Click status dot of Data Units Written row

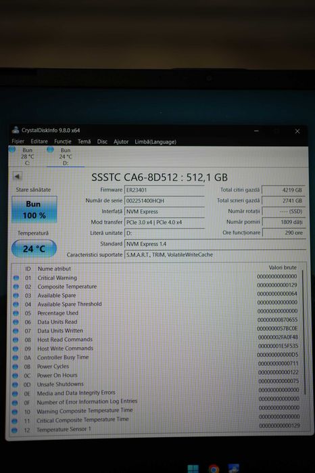coord(16,331)
